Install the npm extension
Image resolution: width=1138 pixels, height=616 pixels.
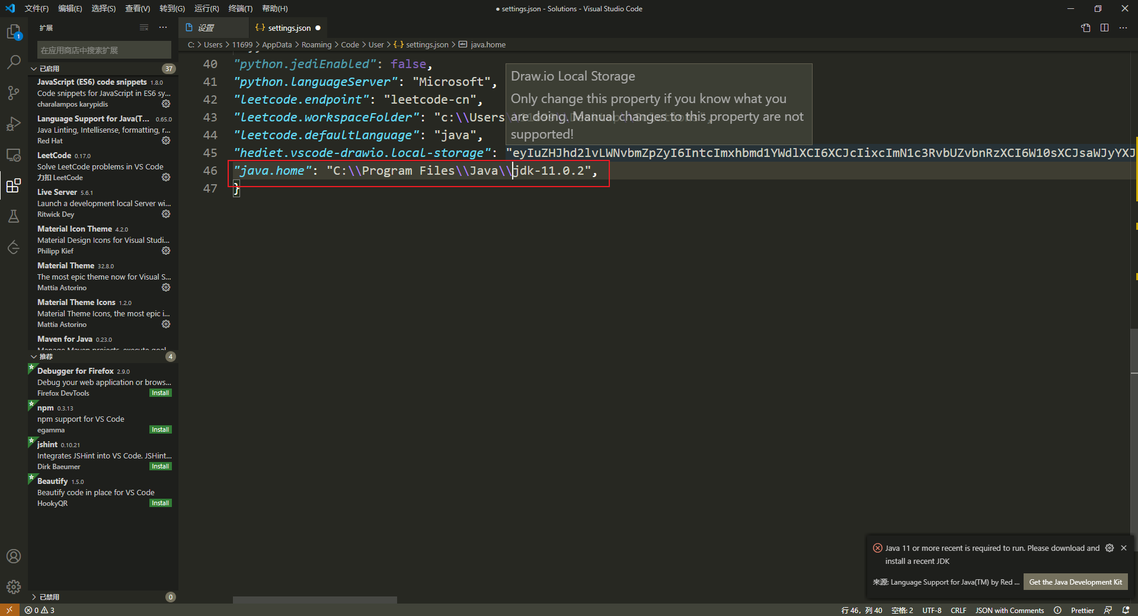click(x=160, y=429)
